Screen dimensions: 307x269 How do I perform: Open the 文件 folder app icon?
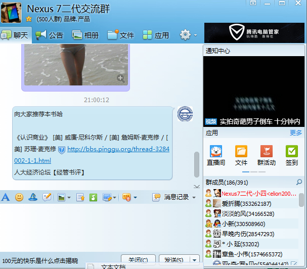(241, 155)
